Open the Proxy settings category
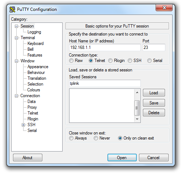 [32, 107]
